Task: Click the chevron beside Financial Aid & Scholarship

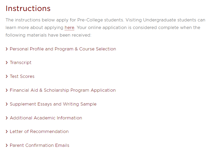Action: (7, 90)
